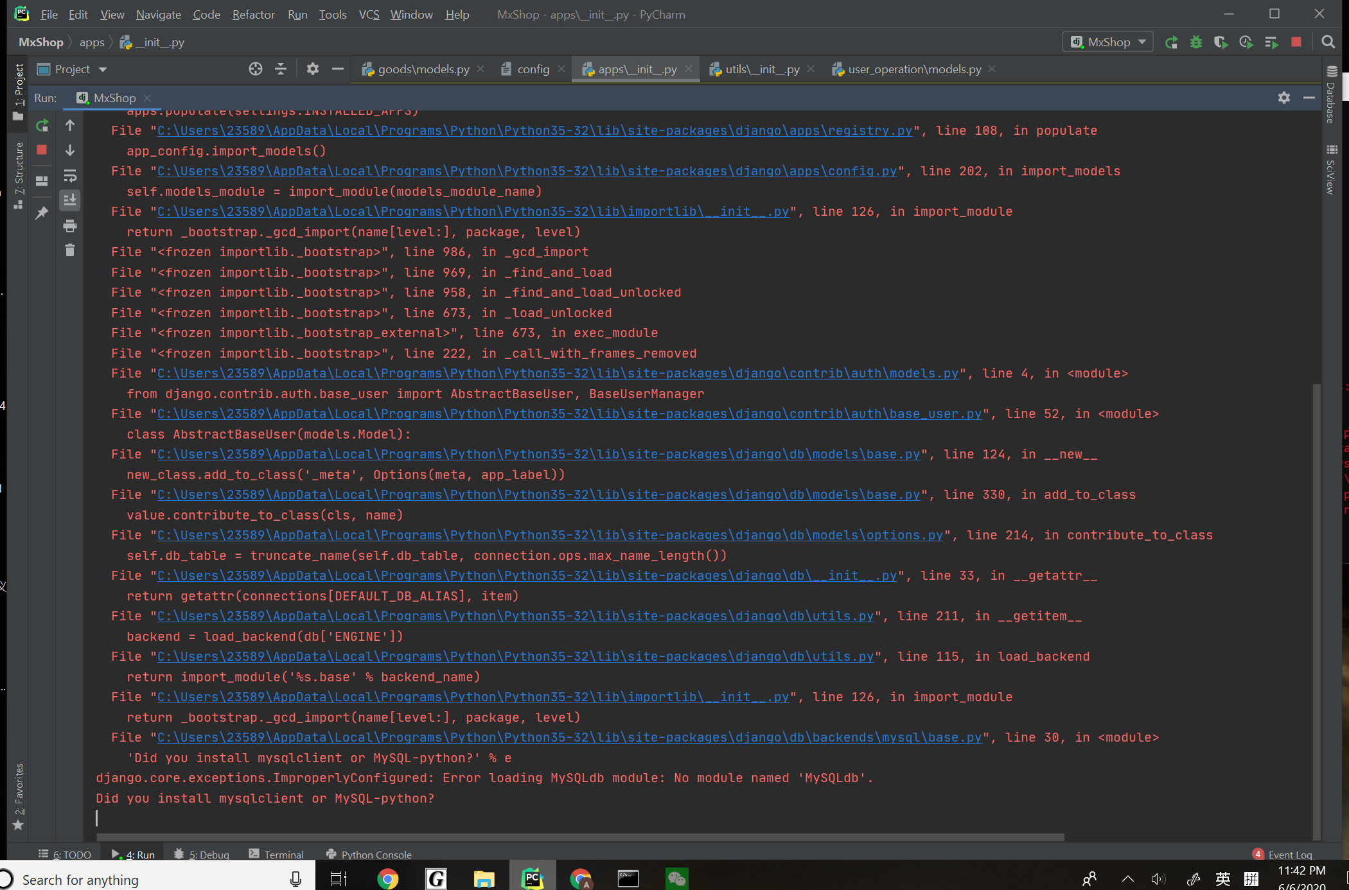Toggle scroll to end of console

click(x=70, y=200)
